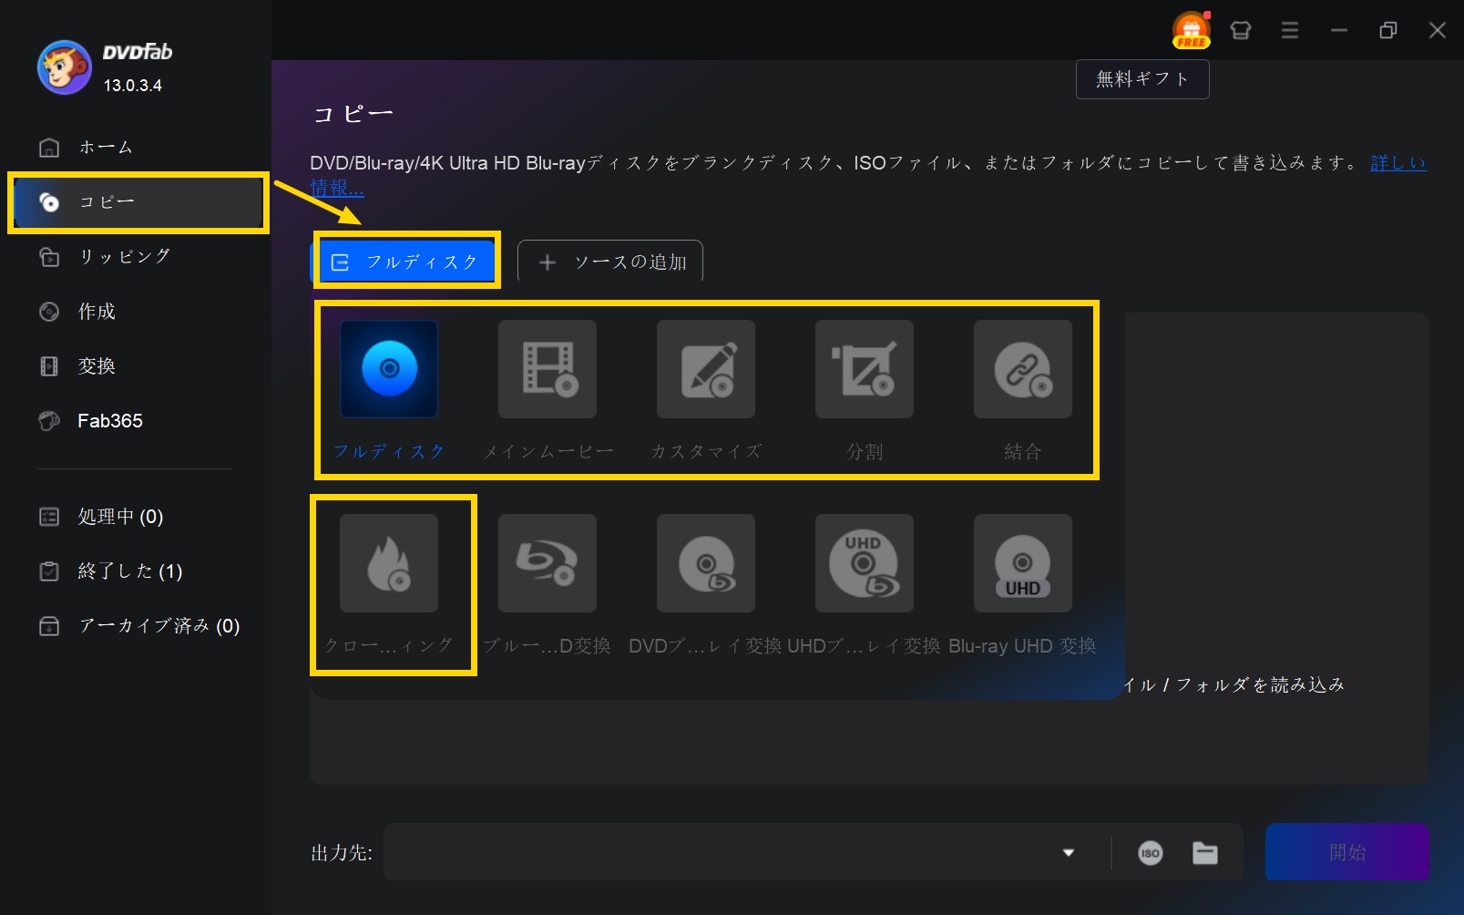Select the Merge (結合) mode icon

click(x=1023, y=369)
